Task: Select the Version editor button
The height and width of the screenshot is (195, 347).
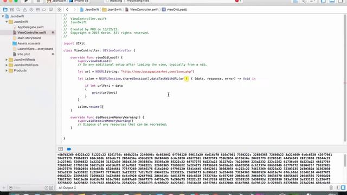Action: coord(313,1)
